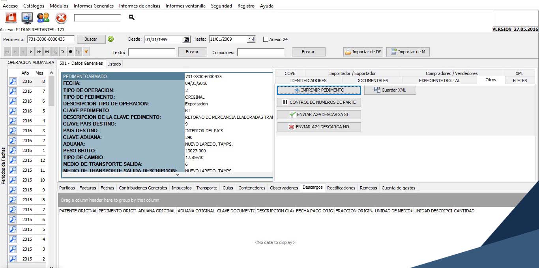Go to last record navigation arrow
This screenshot has width=539, height=268.
coord(47,52)
